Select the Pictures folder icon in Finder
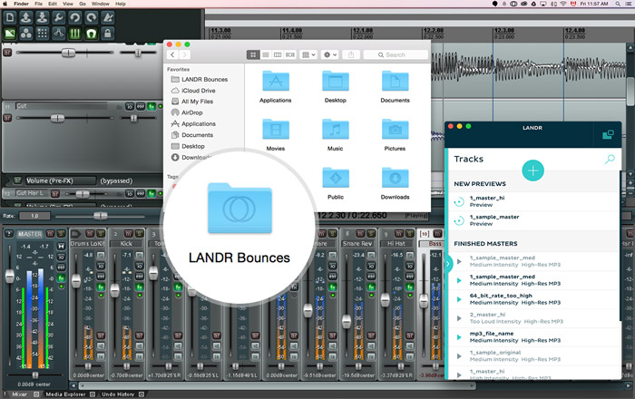The image size is (635, 399). click(x=395, y=130)
